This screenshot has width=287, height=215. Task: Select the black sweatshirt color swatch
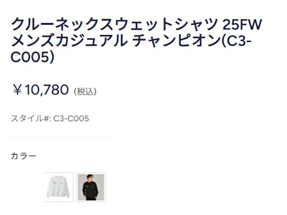(91, 187)
